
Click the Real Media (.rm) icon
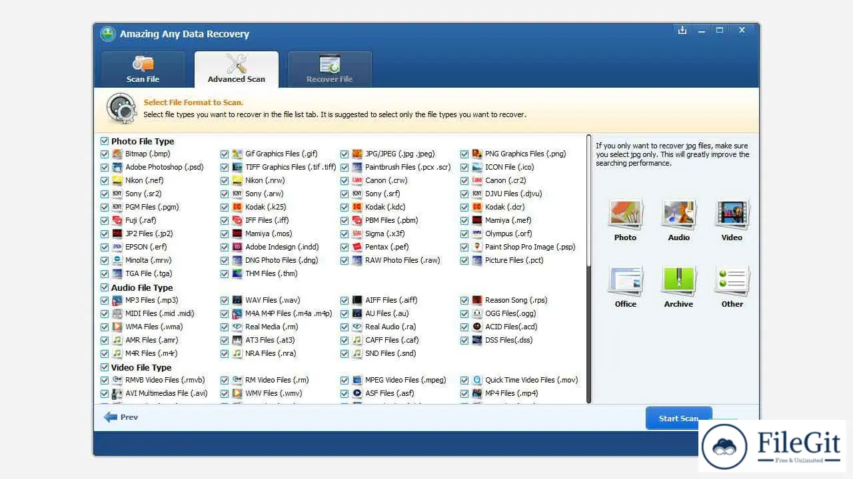point(237,327)
